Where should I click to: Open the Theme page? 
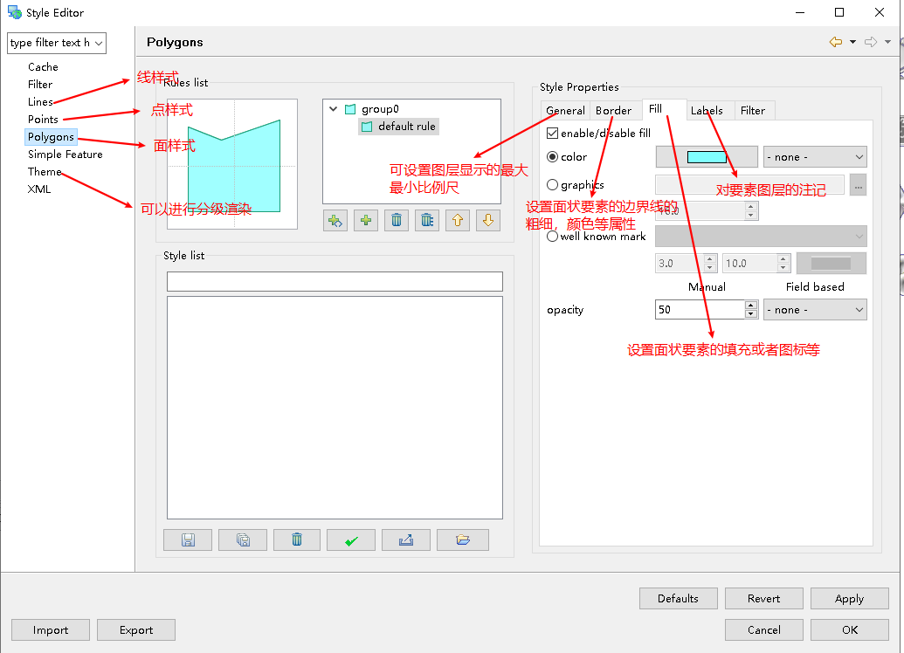(45, 172)
